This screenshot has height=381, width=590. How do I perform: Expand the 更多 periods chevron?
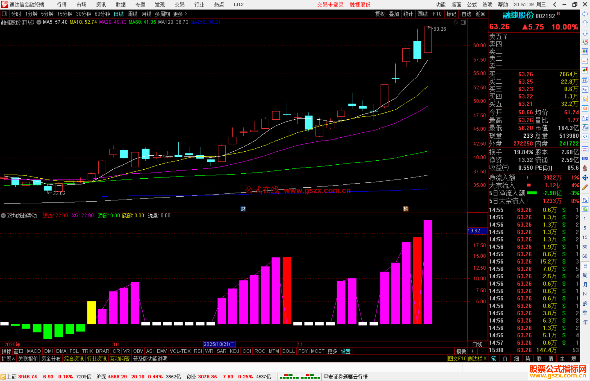186,14
